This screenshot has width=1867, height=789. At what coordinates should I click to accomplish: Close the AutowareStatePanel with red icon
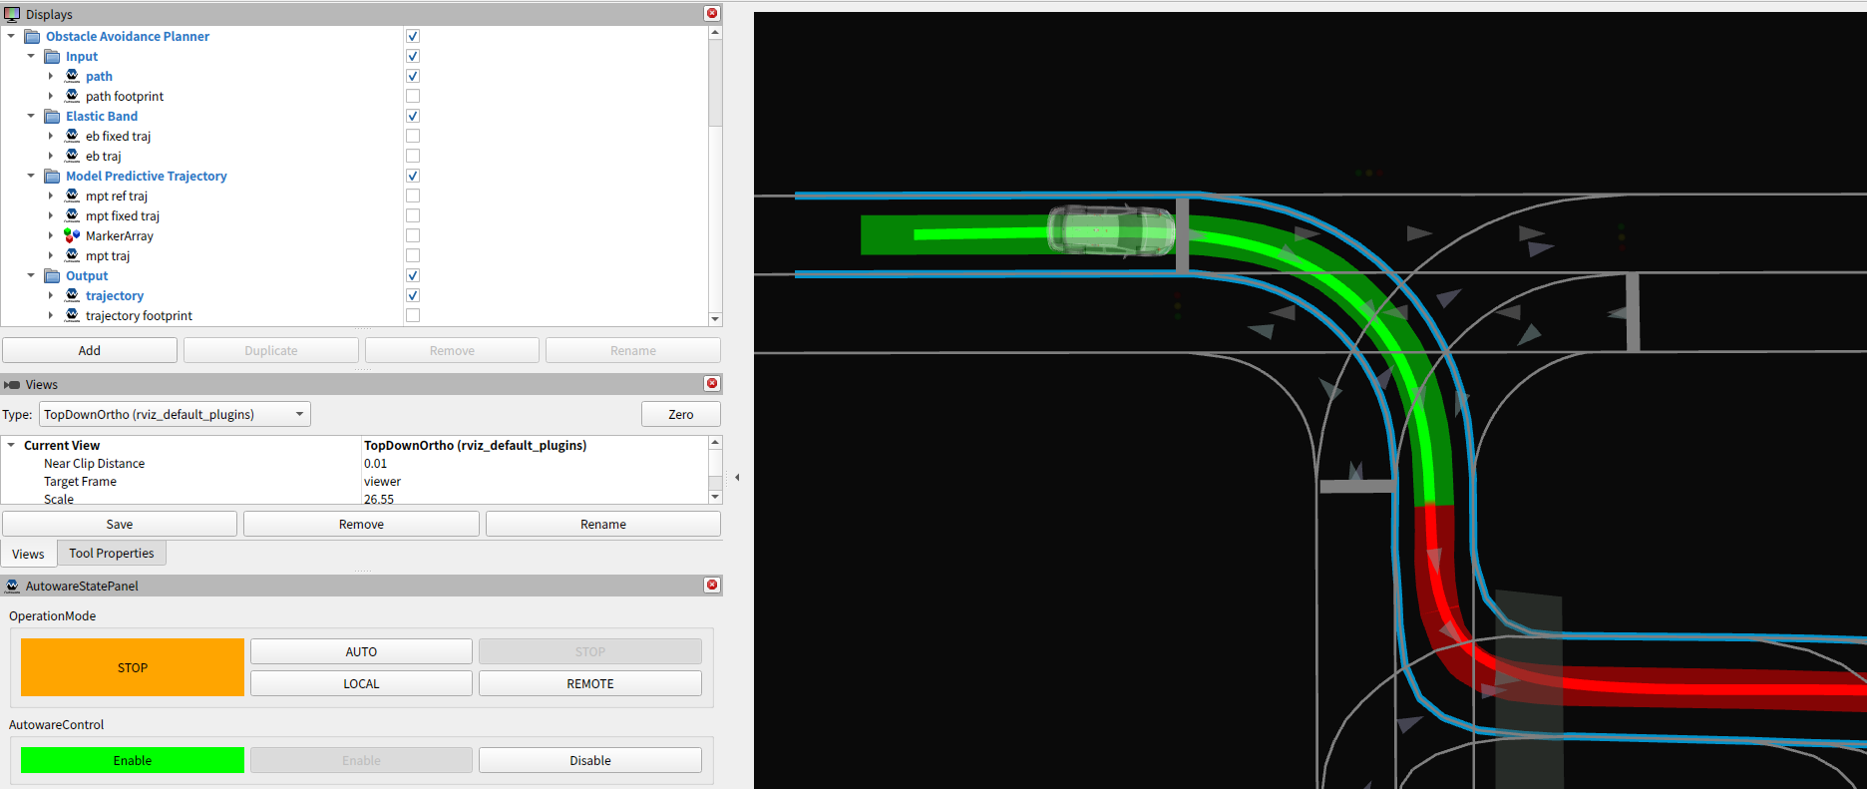click(x=712, y=585)
